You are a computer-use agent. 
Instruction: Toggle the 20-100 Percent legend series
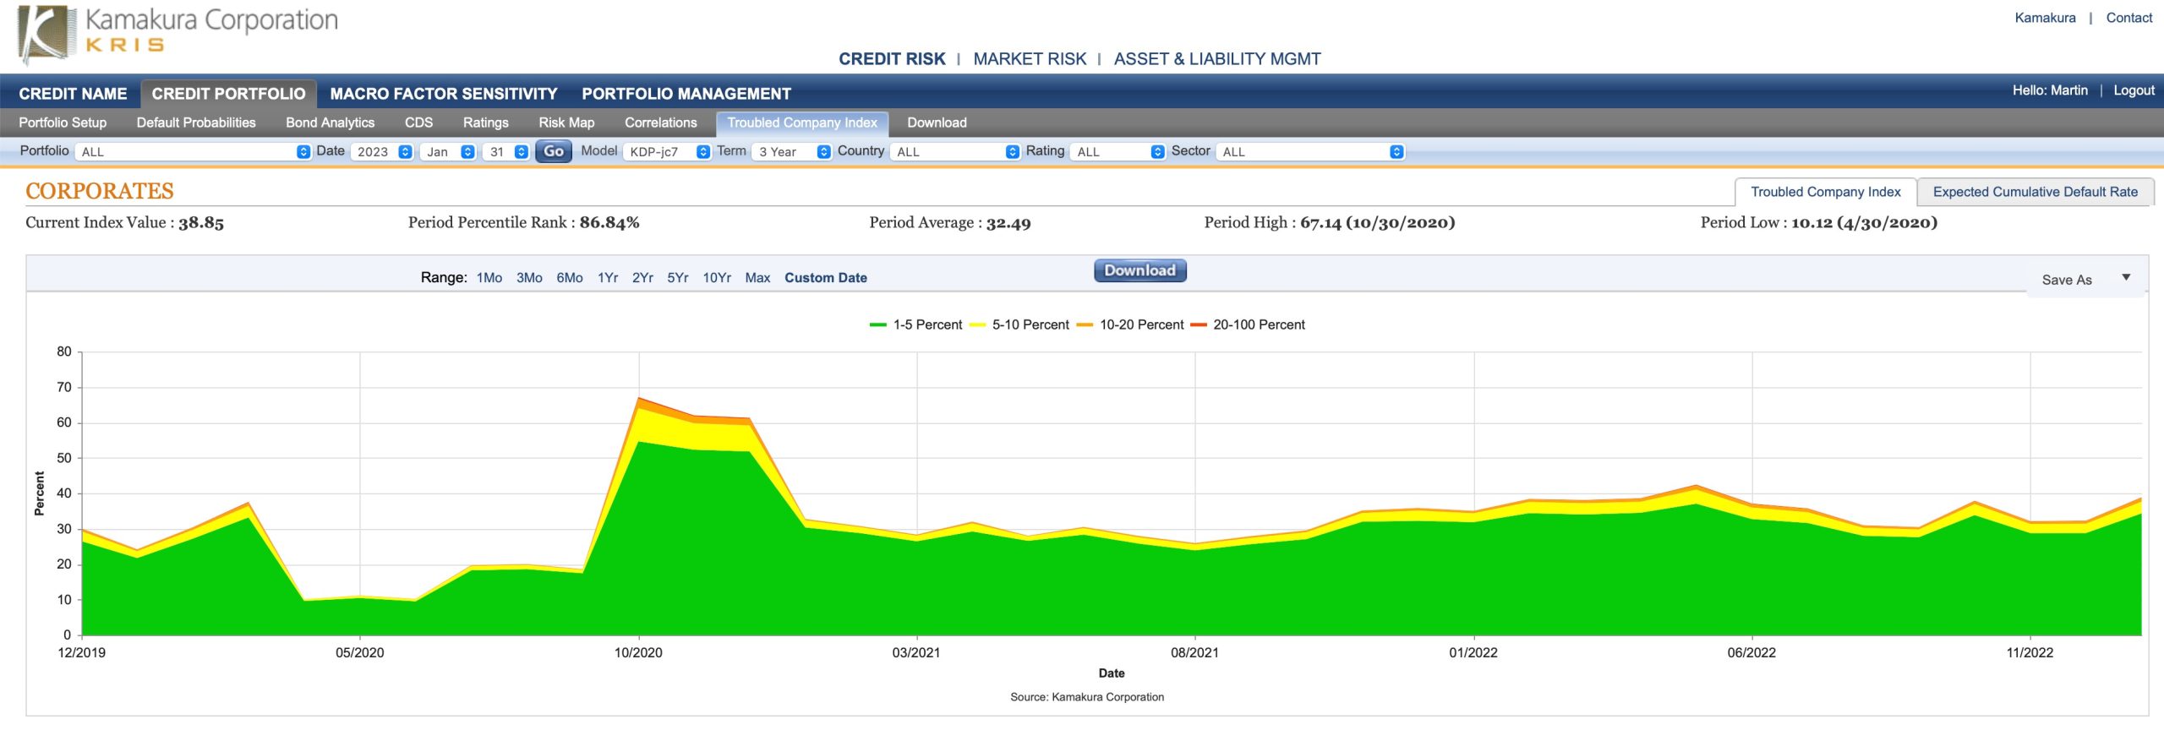click(1248, 324)
